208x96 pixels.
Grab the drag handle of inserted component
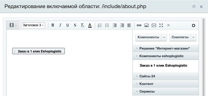click(x=15, y=51)
